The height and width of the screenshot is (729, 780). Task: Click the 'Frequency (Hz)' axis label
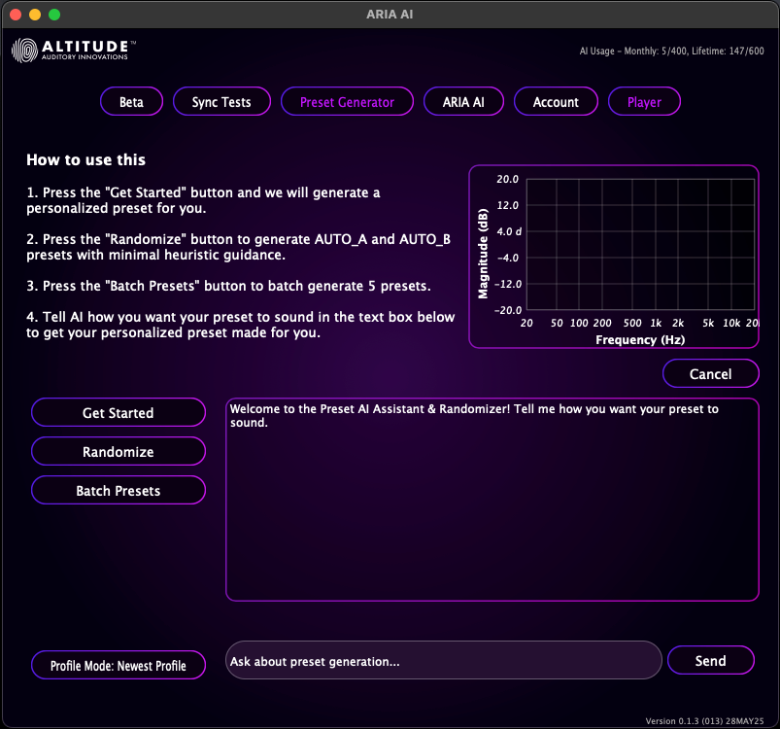[640, 340]
